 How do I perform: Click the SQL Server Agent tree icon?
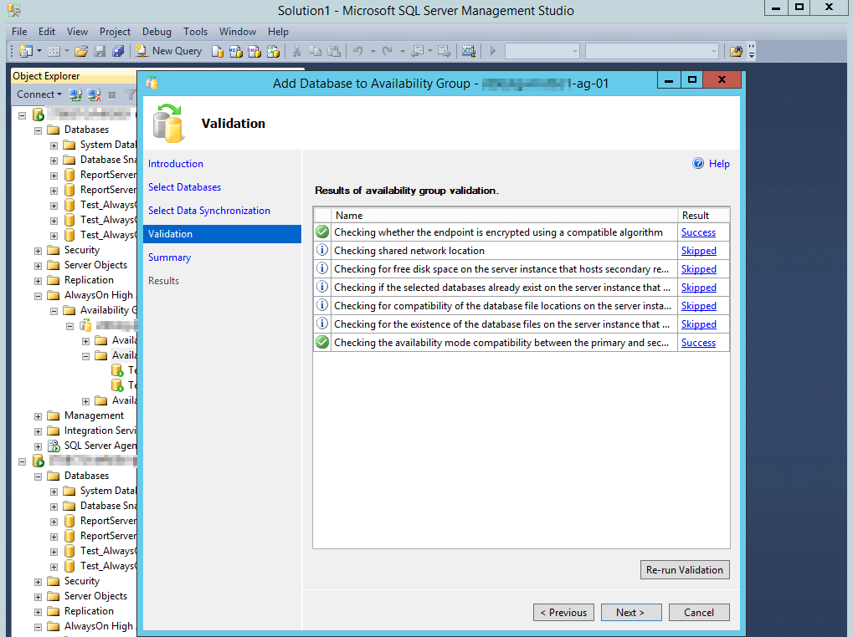54,446
